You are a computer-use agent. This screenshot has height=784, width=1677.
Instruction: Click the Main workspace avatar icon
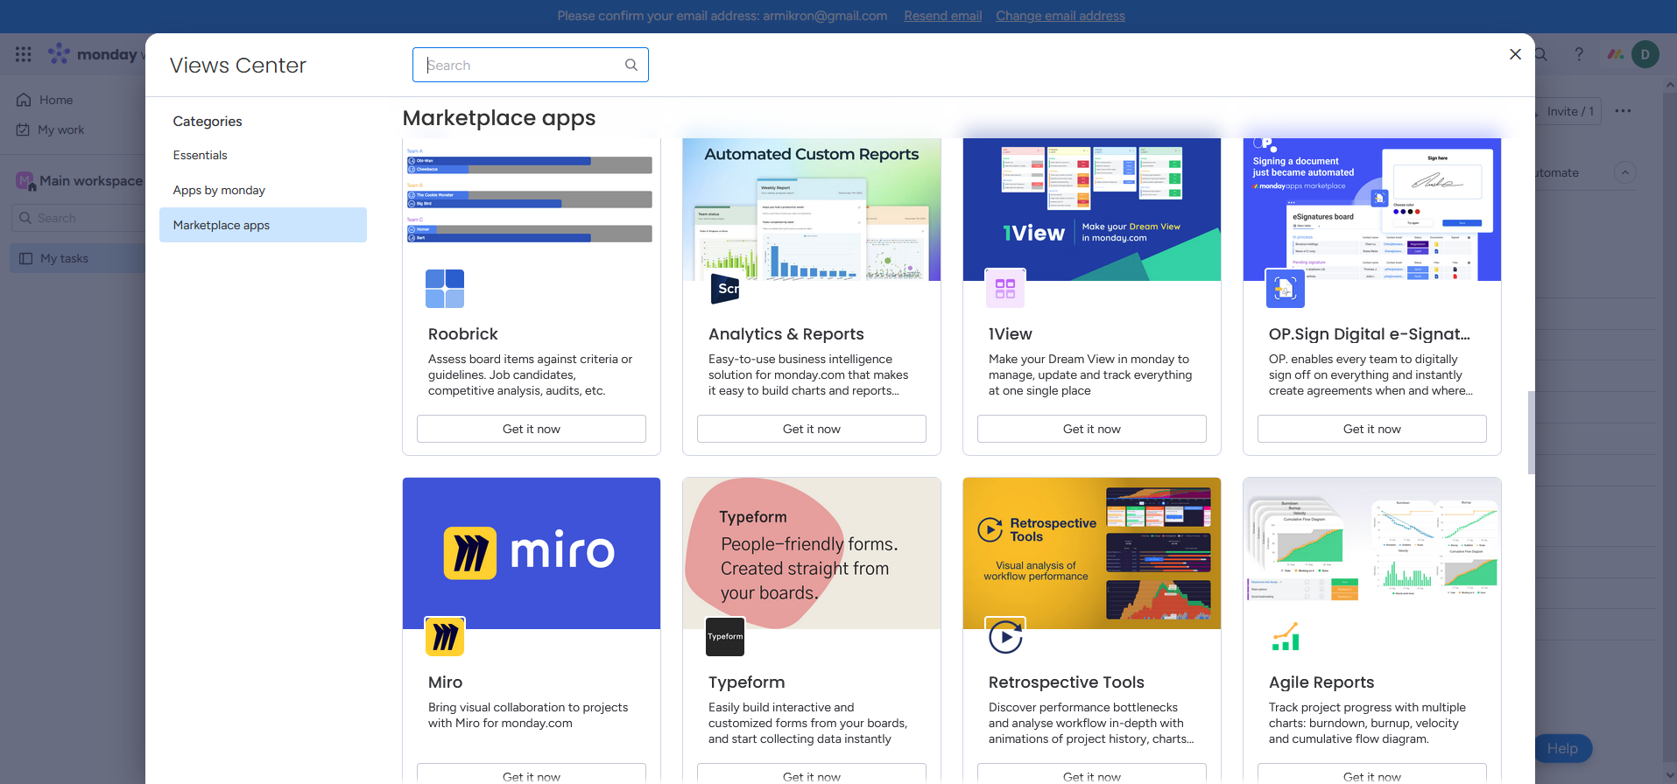(25, 180)
